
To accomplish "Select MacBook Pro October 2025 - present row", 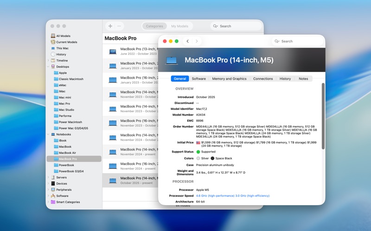I will pyautogui.click(x=131, y=180).
